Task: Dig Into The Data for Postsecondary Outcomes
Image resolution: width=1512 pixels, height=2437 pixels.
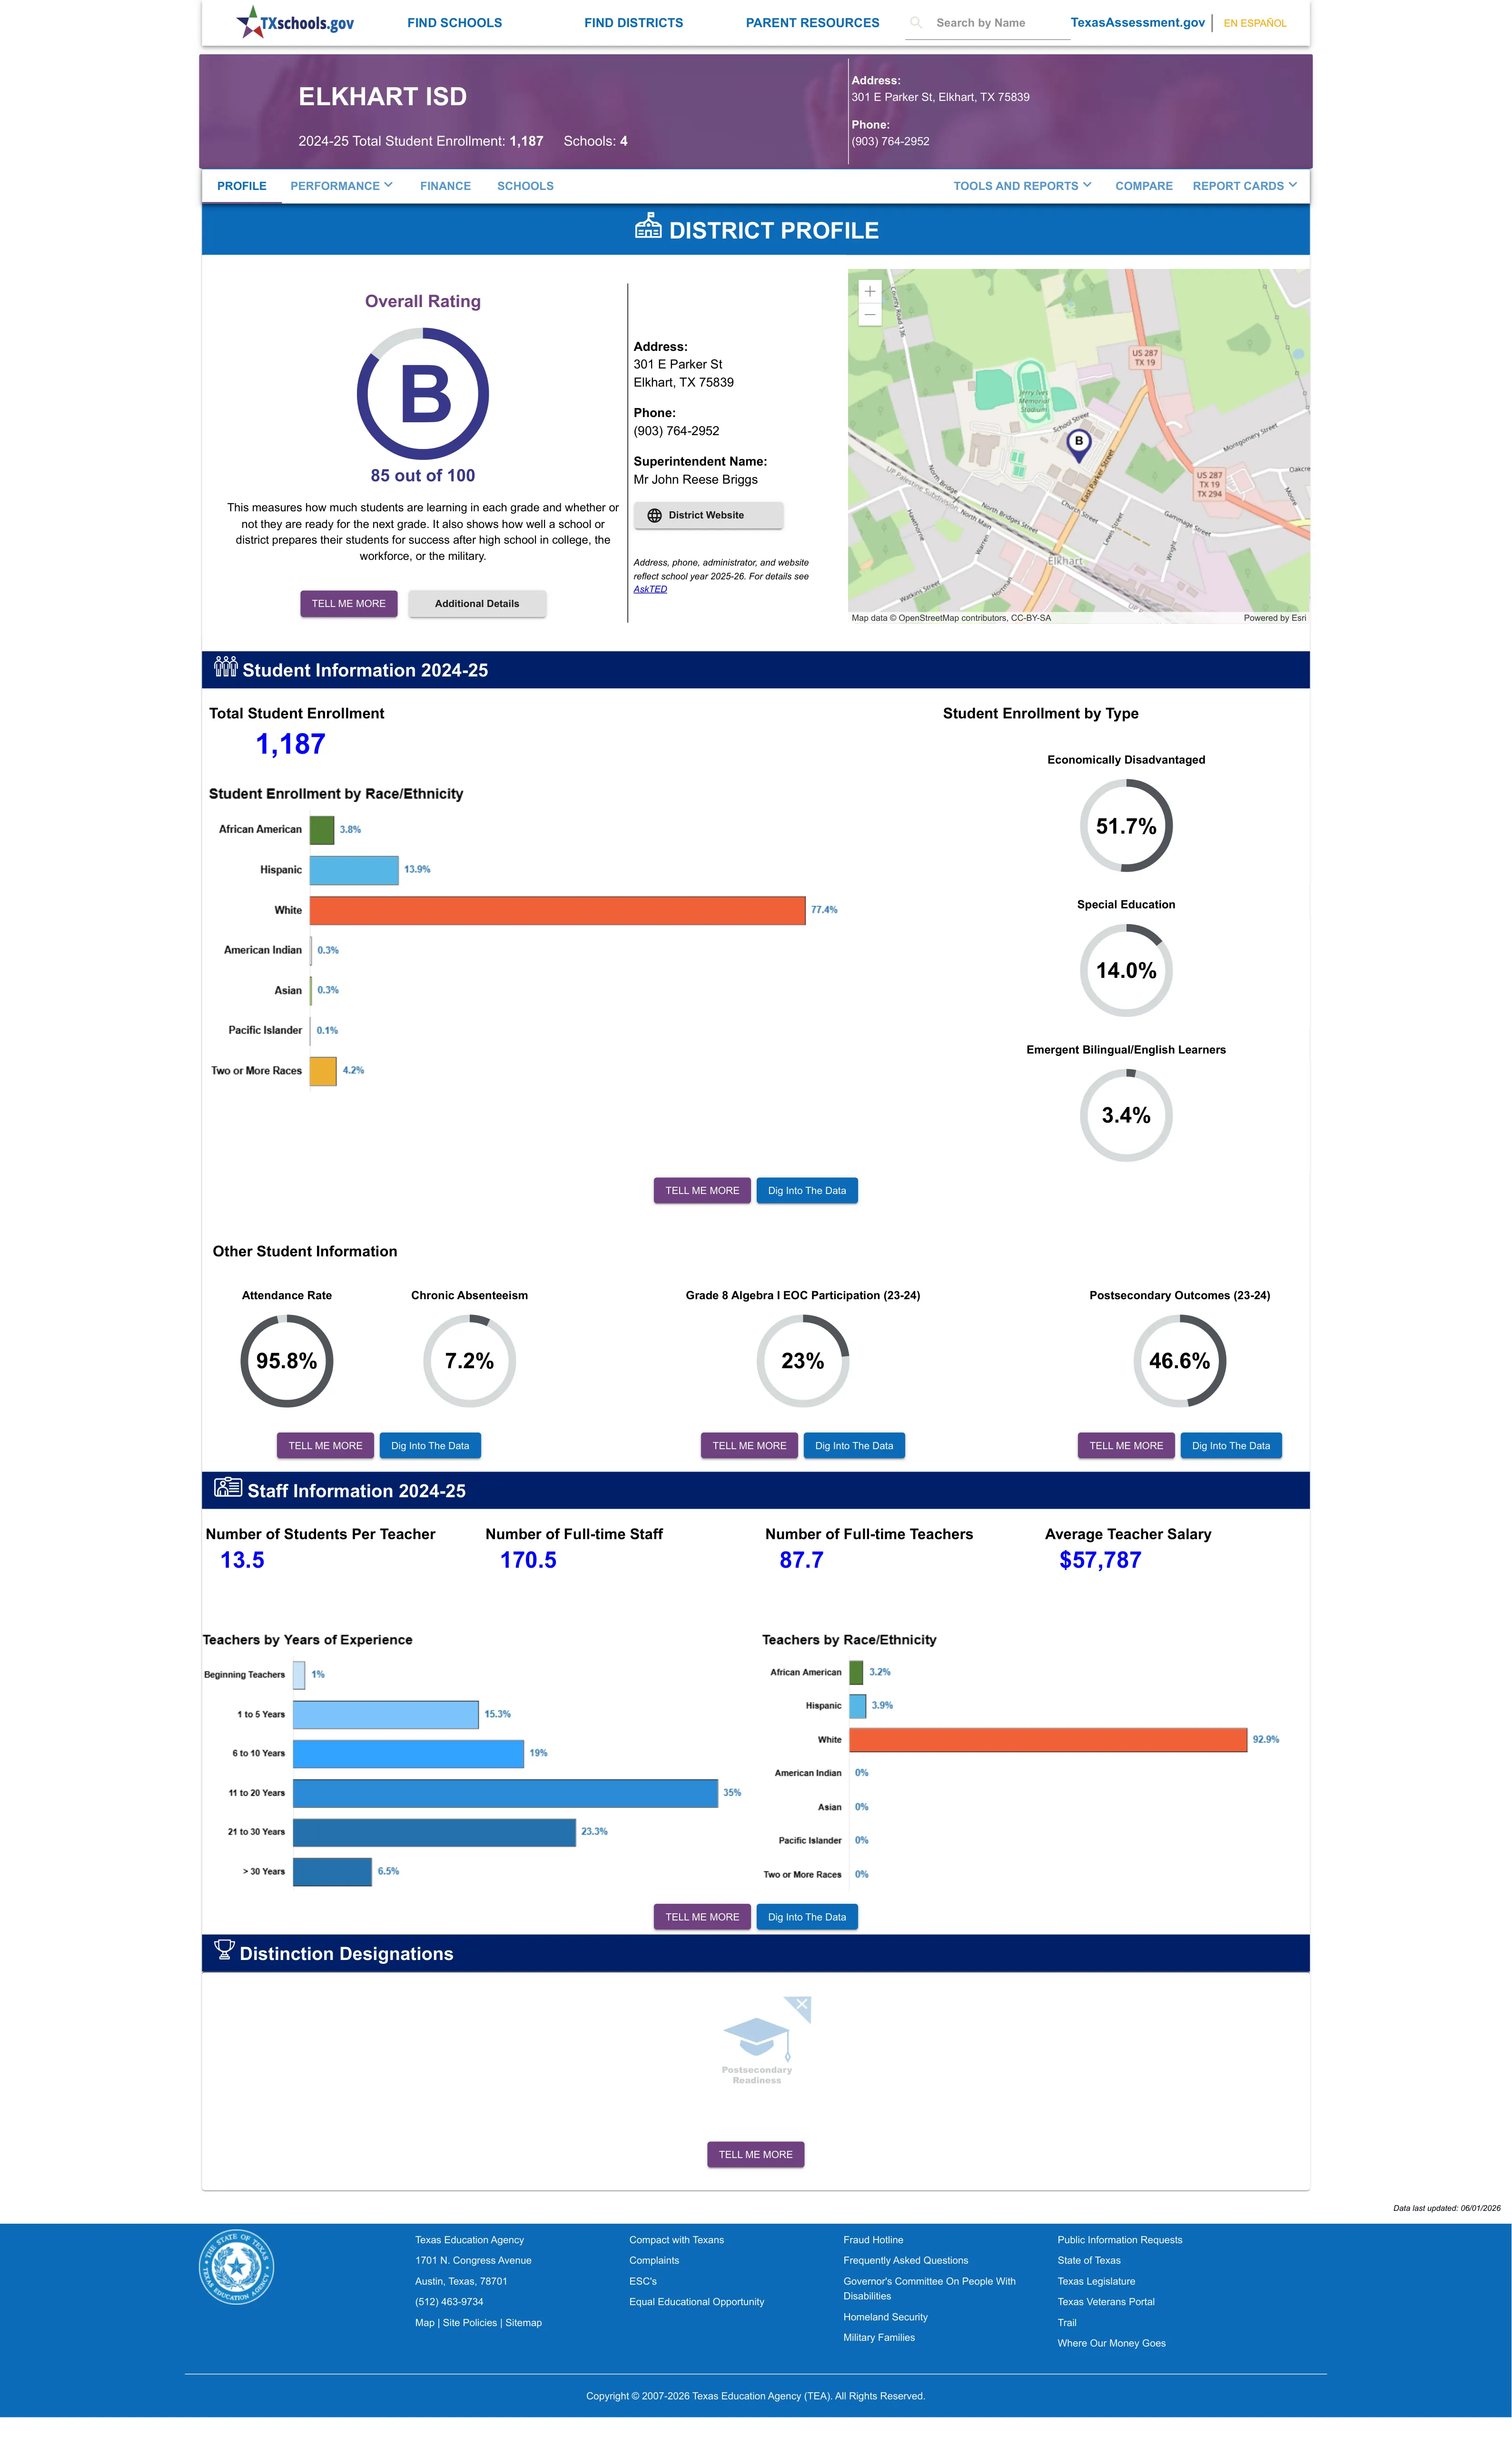Action: pyautogui.click(x=1231, y=1446)
